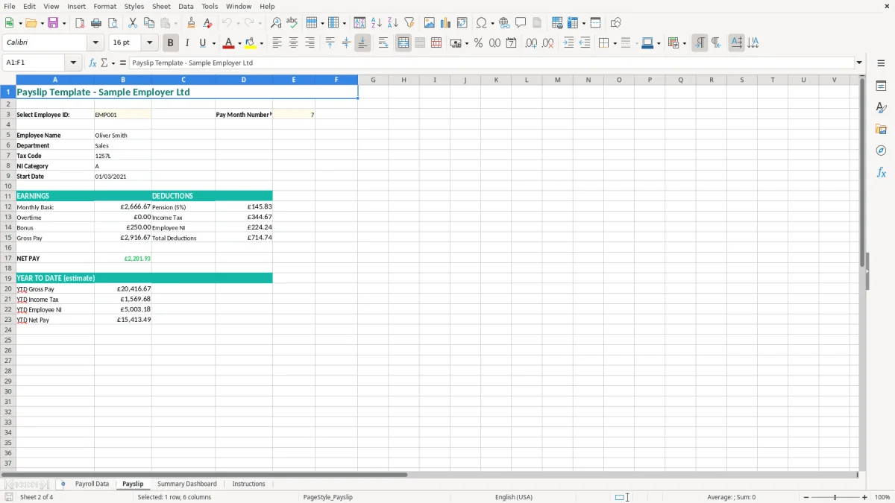Screen dimensions: 895x503
Task: Apply font color red swatch
Action: click(229, 43)
